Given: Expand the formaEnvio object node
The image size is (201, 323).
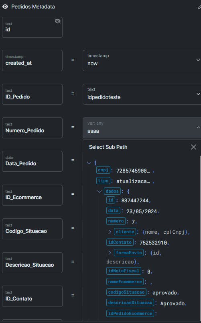Looking at the screenshot, I should click(110, 253).
